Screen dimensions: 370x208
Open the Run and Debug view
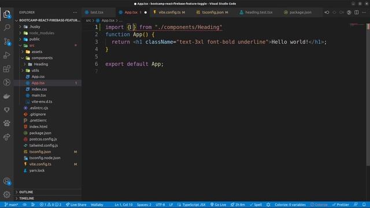(x=7, y=55)
